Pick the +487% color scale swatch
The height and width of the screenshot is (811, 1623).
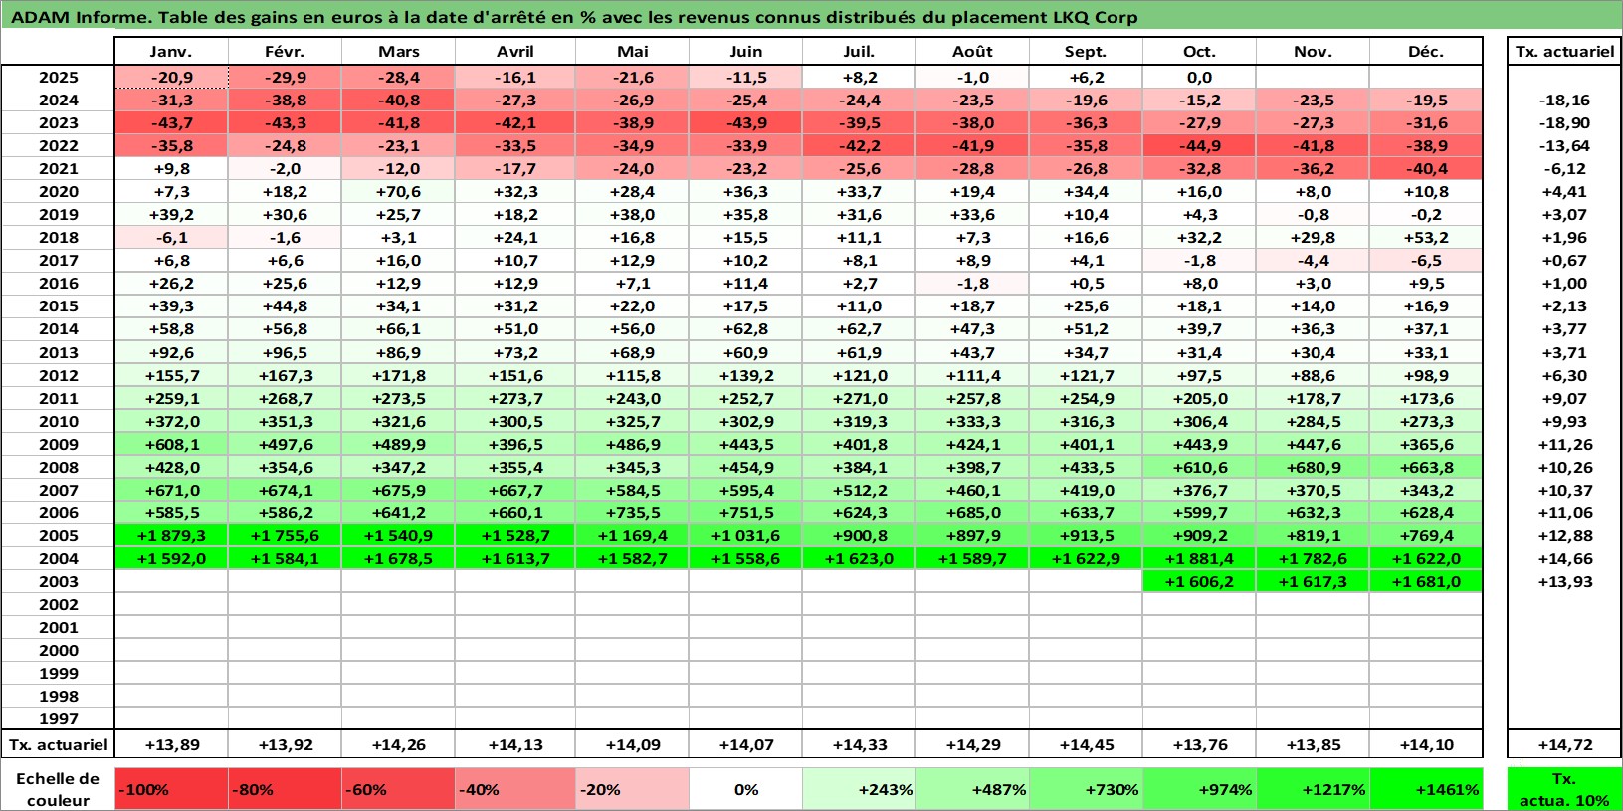[972, 789]
